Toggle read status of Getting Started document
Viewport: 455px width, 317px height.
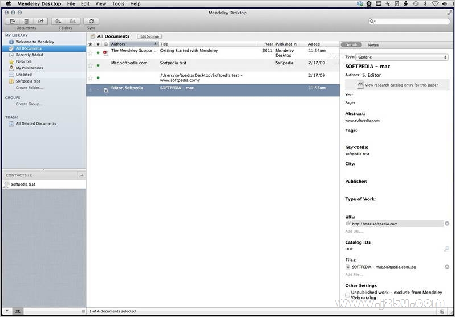98,53
